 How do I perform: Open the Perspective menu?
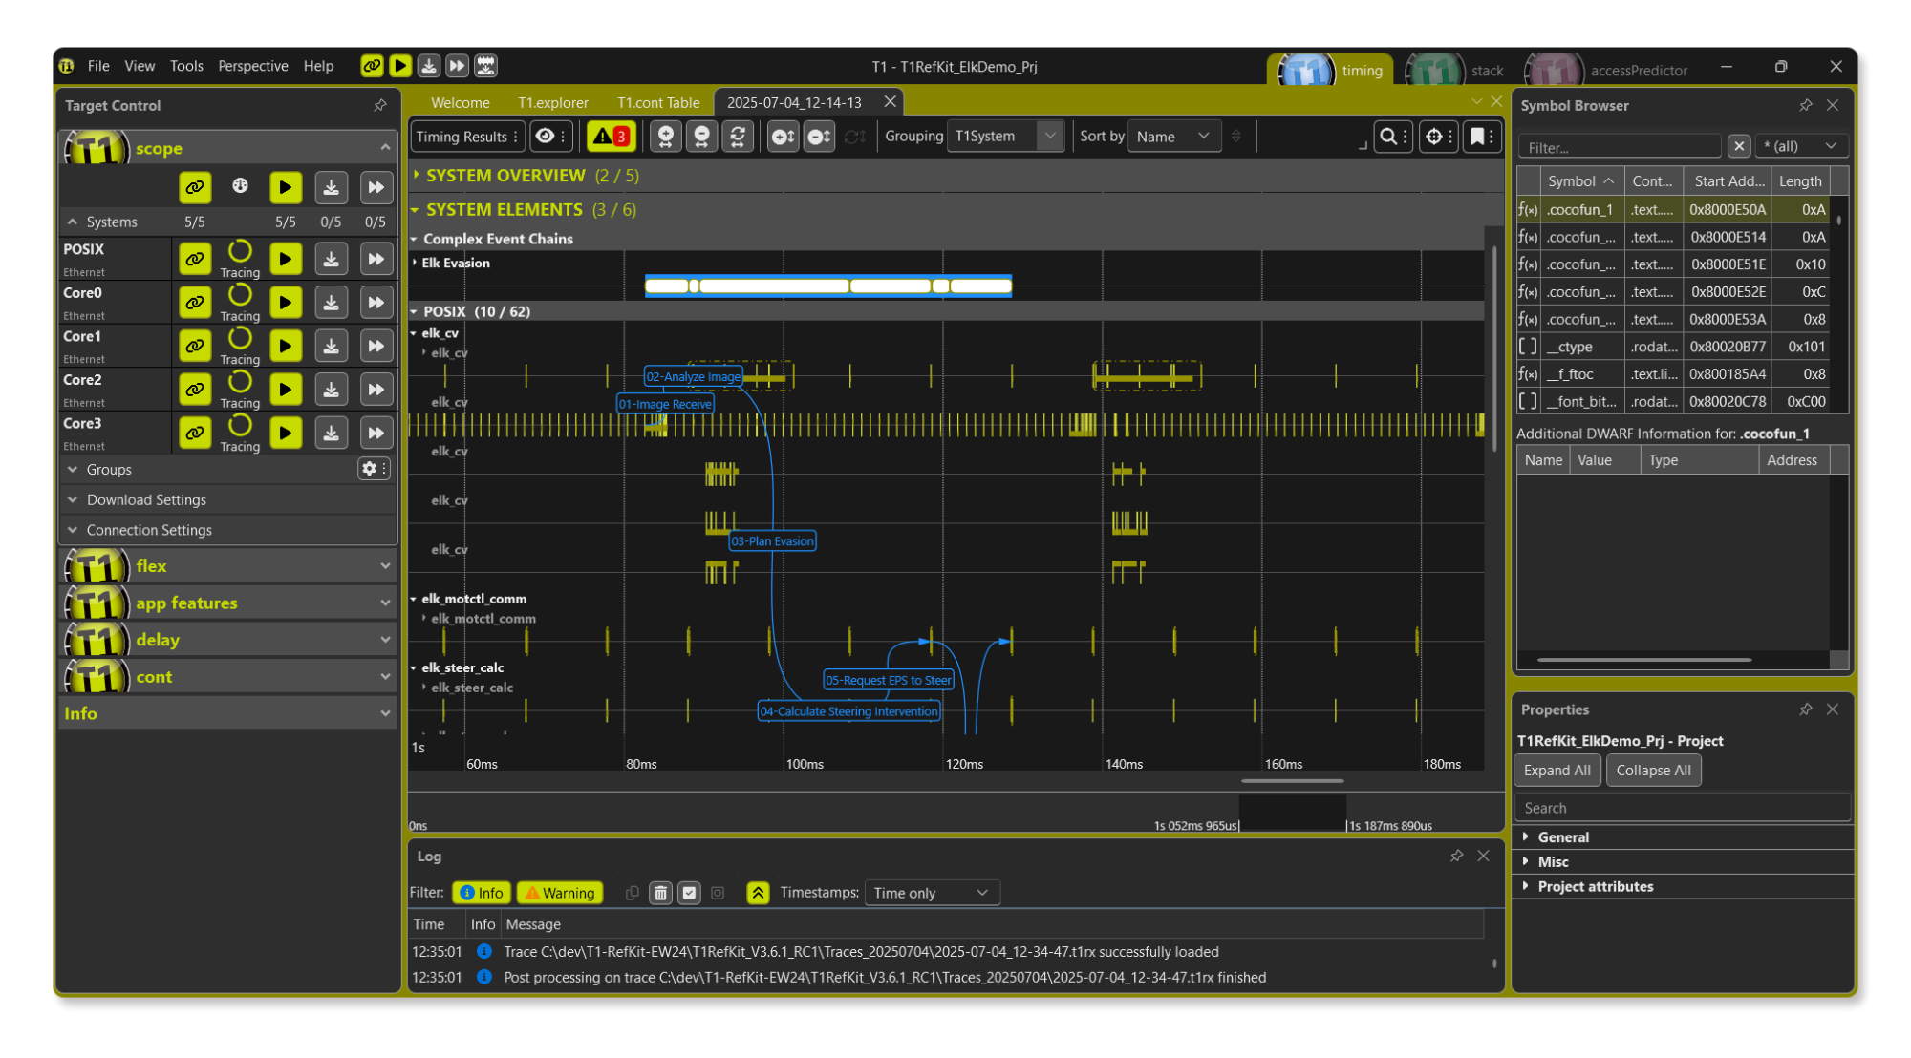[252, 66]
